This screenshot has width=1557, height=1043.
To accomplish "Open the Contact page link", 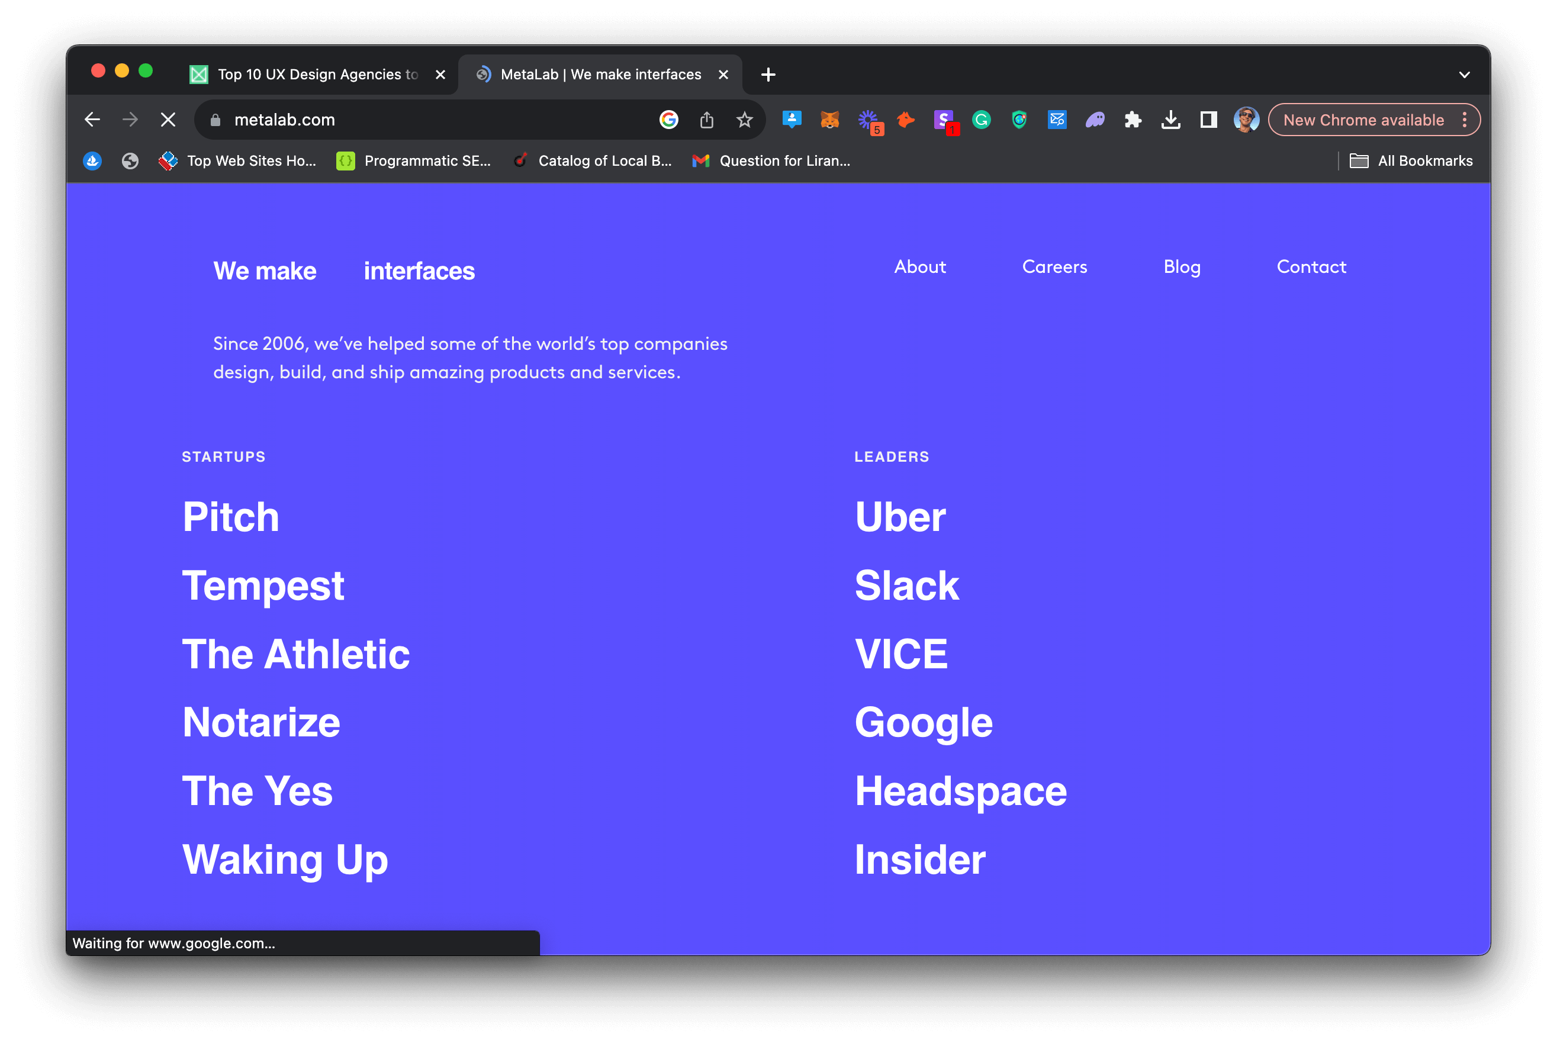I will (1311, 267).
